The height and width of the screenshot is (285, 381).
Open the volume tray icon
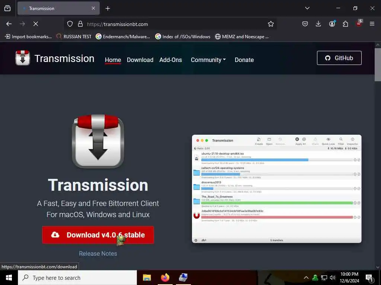(332, 278)
